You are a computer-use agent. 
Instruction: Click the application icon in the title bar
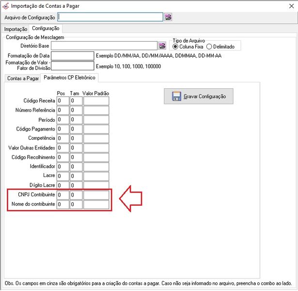coord(5,6)
